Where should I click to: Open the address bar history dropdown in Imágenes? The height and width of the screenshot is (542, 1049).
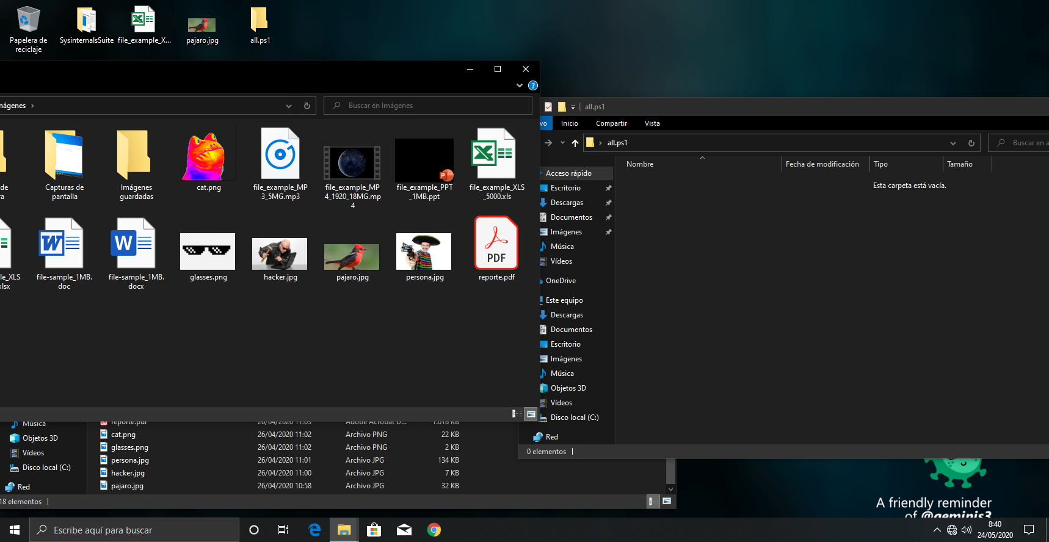tap(289, 106)
